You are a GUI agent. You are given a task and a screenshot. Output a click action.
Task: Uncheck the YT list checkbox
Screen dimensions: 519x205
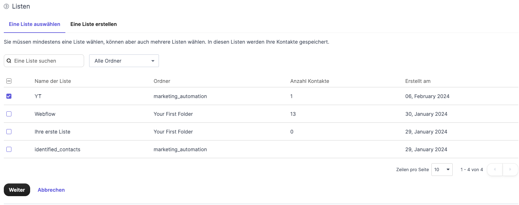9,96
